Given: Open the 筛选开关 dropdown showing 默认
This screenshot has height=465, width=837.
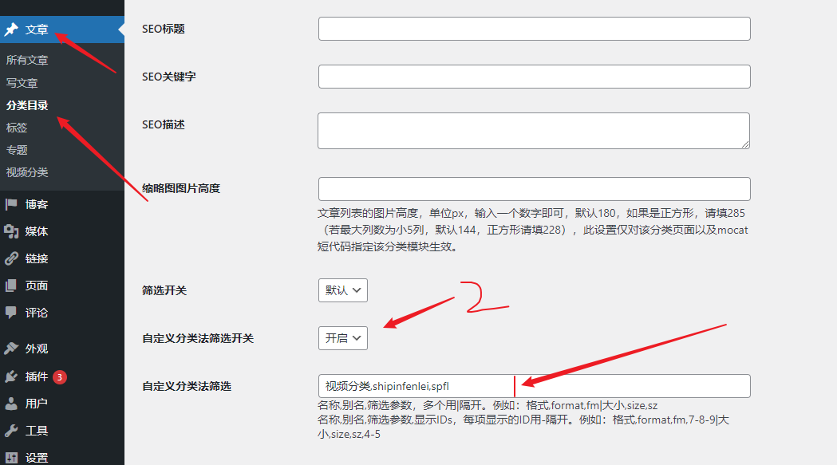Looking at the screenshot, I should coord(342,290).
